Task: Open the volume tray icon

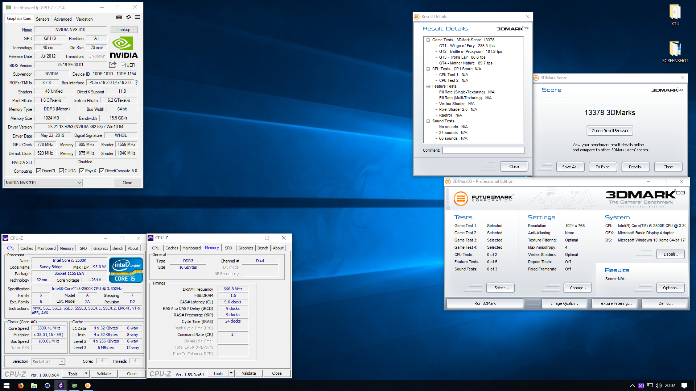Action: (x=659, y=386)
